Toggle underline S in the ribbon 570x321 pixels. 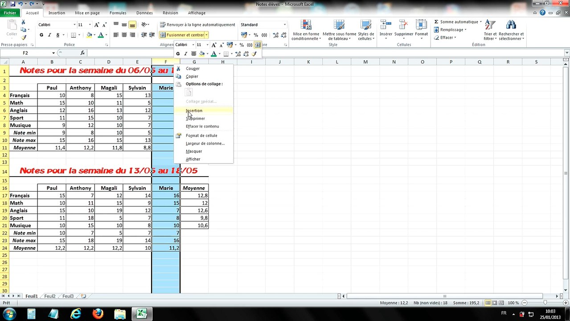point(57,35)
